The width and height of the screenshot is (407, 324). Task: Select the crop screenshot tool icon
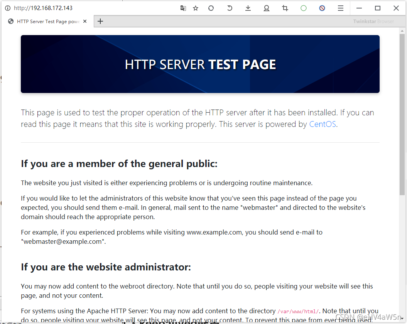[285, 8]
